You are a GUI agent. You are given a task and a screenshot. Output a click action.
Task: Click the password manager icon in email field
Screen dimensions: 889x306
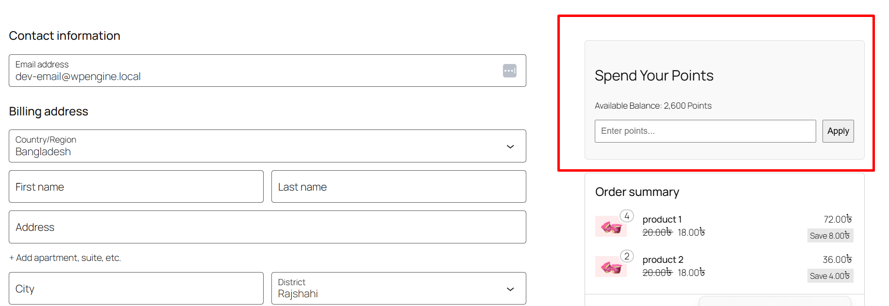click(509, 71)
